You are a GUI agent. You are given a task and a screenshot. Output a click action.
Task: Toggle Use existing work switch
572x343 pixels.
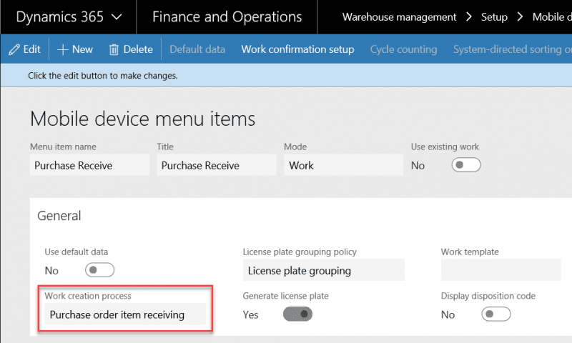click(x=466, y=165)
